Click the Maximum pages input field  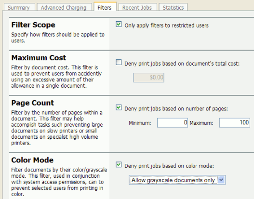[x=235, y=123]
